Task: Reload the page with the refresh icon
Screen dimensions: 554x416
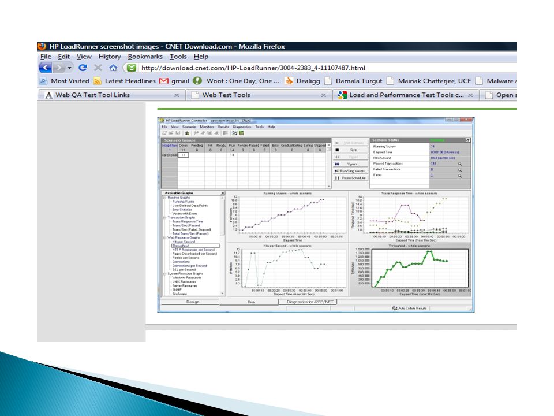Action: click(x=83, y=68)
